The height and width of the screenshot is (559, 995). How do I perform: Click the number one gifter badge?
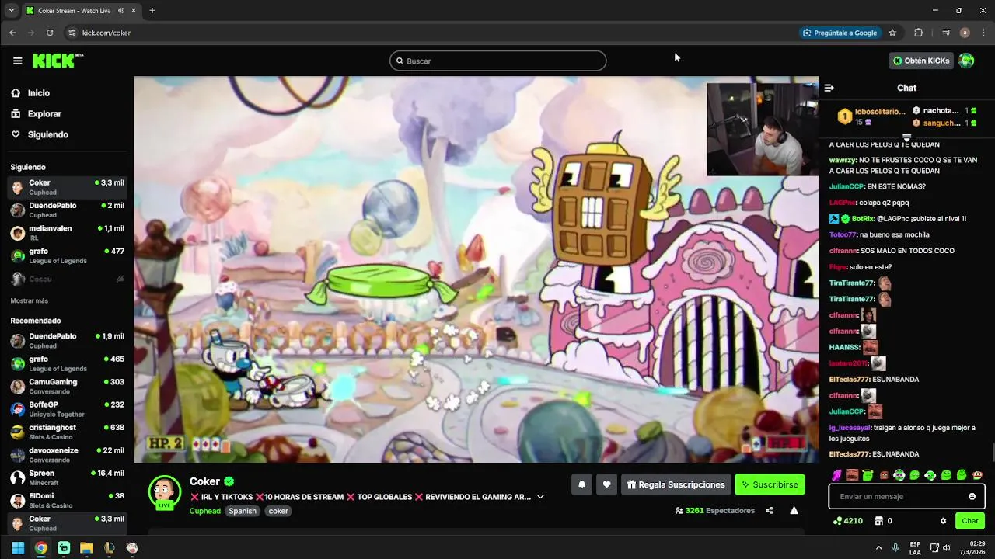tap(844, 116)
